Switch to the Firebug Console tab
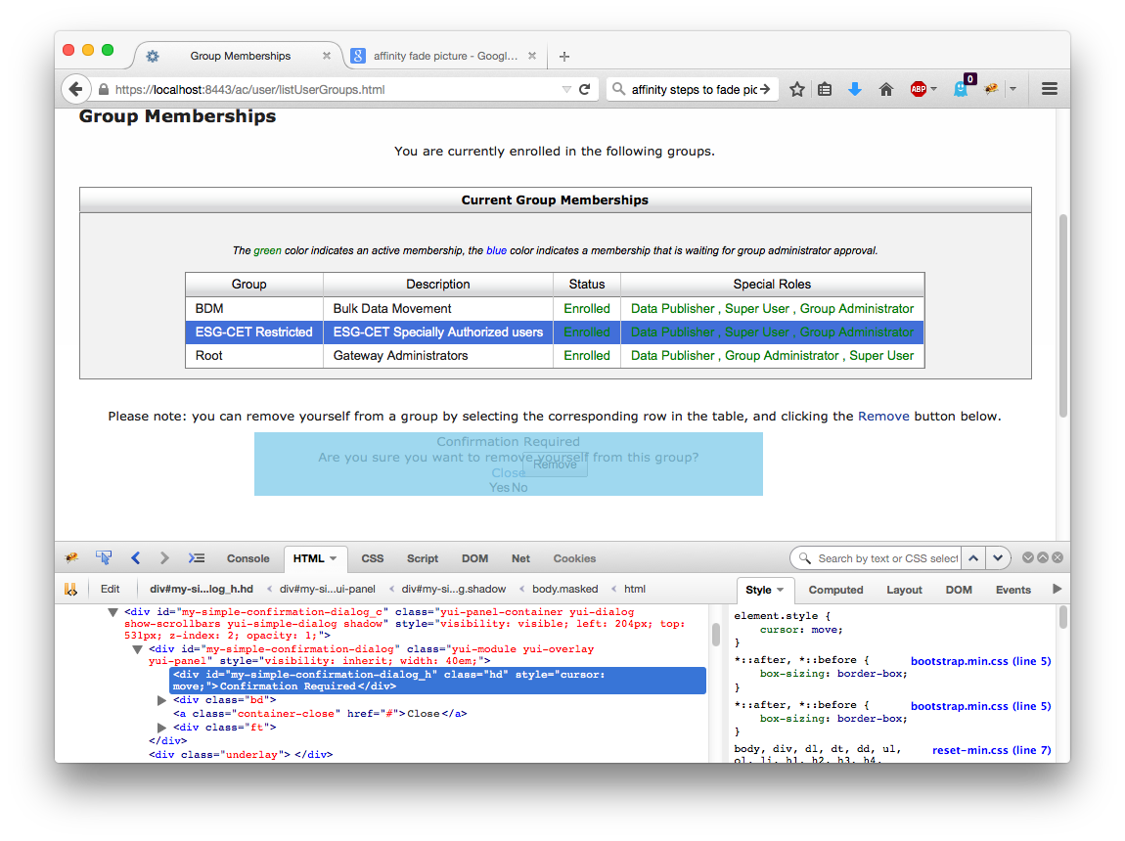 247,558
